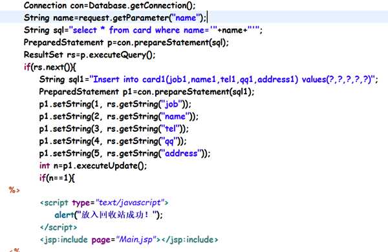Click the opening script tag with type text/javascript
Viewport: 388px width, 252px height.
tap(104, 202)
